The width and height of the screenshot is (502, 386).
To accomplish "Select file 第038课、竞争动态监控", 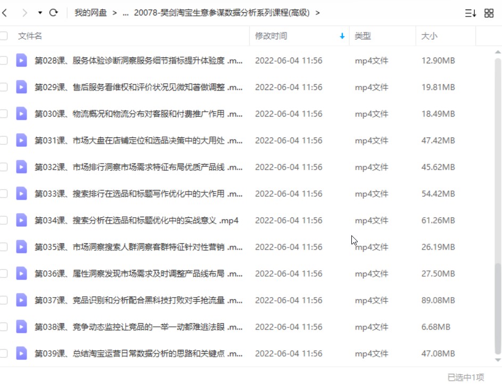I will (138, 327).
